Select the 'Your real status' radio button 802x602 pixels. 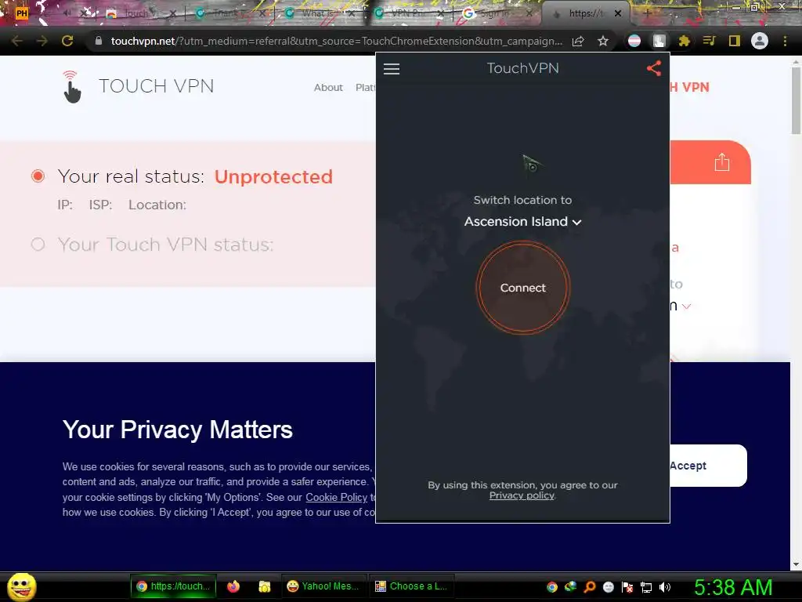pyautogui.click(x=38, y=176)
